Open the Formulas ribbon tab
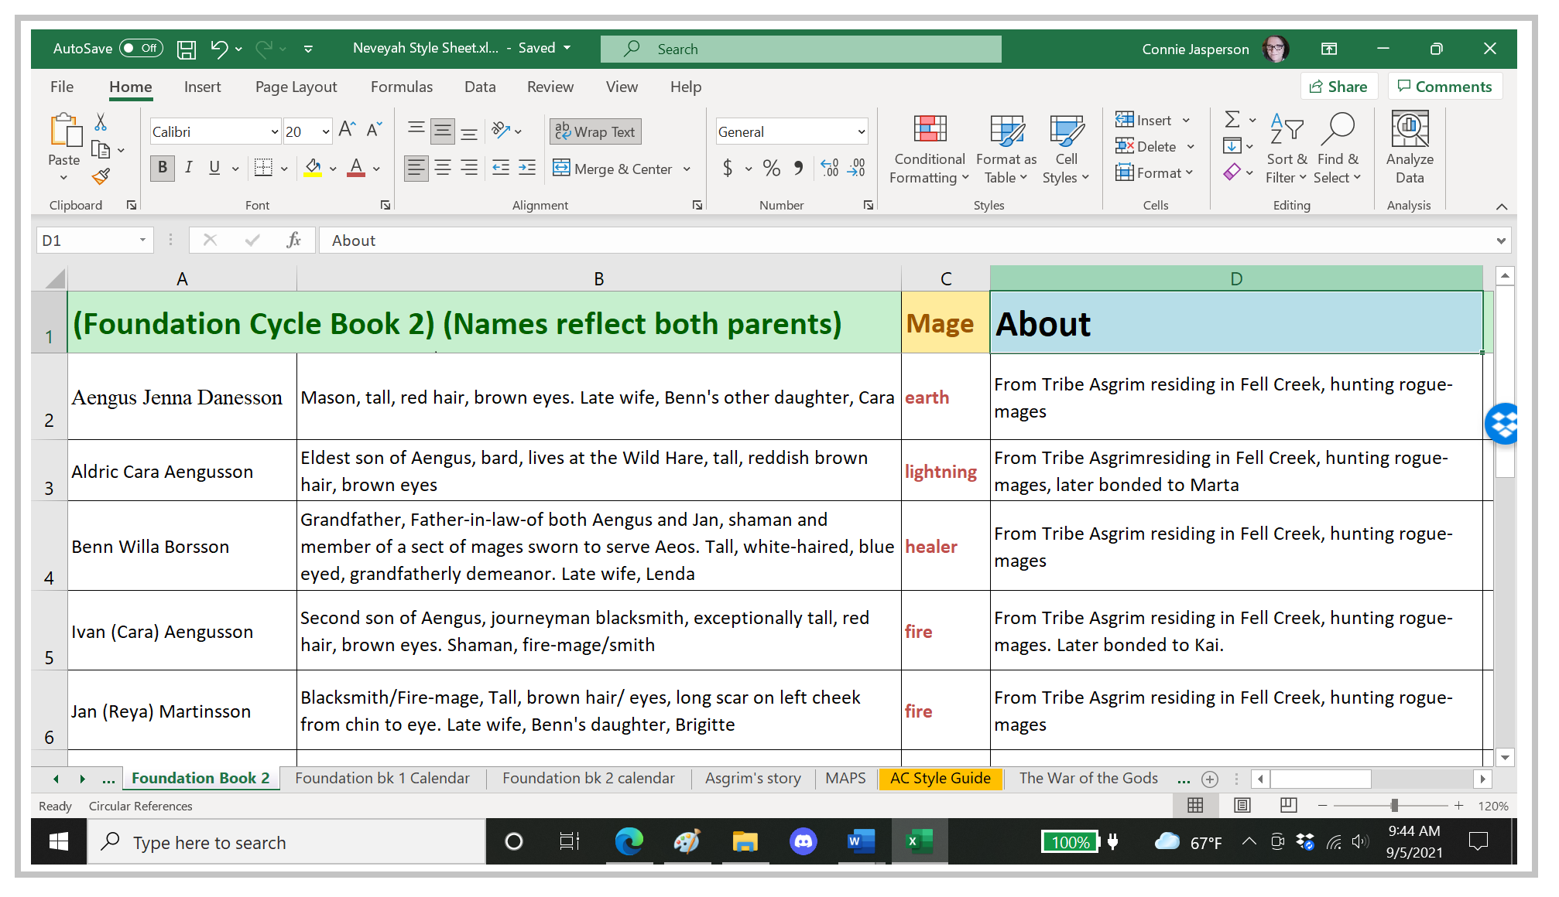 401,87
